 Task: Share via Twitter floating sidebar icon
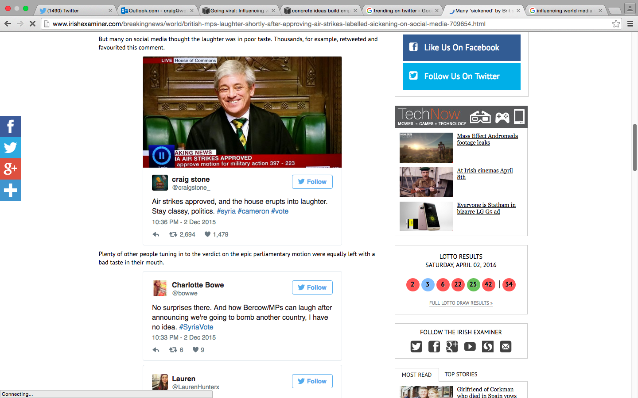(11, 148)
